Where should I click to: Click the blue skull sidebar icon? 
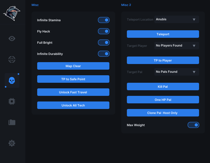point(12,81)
